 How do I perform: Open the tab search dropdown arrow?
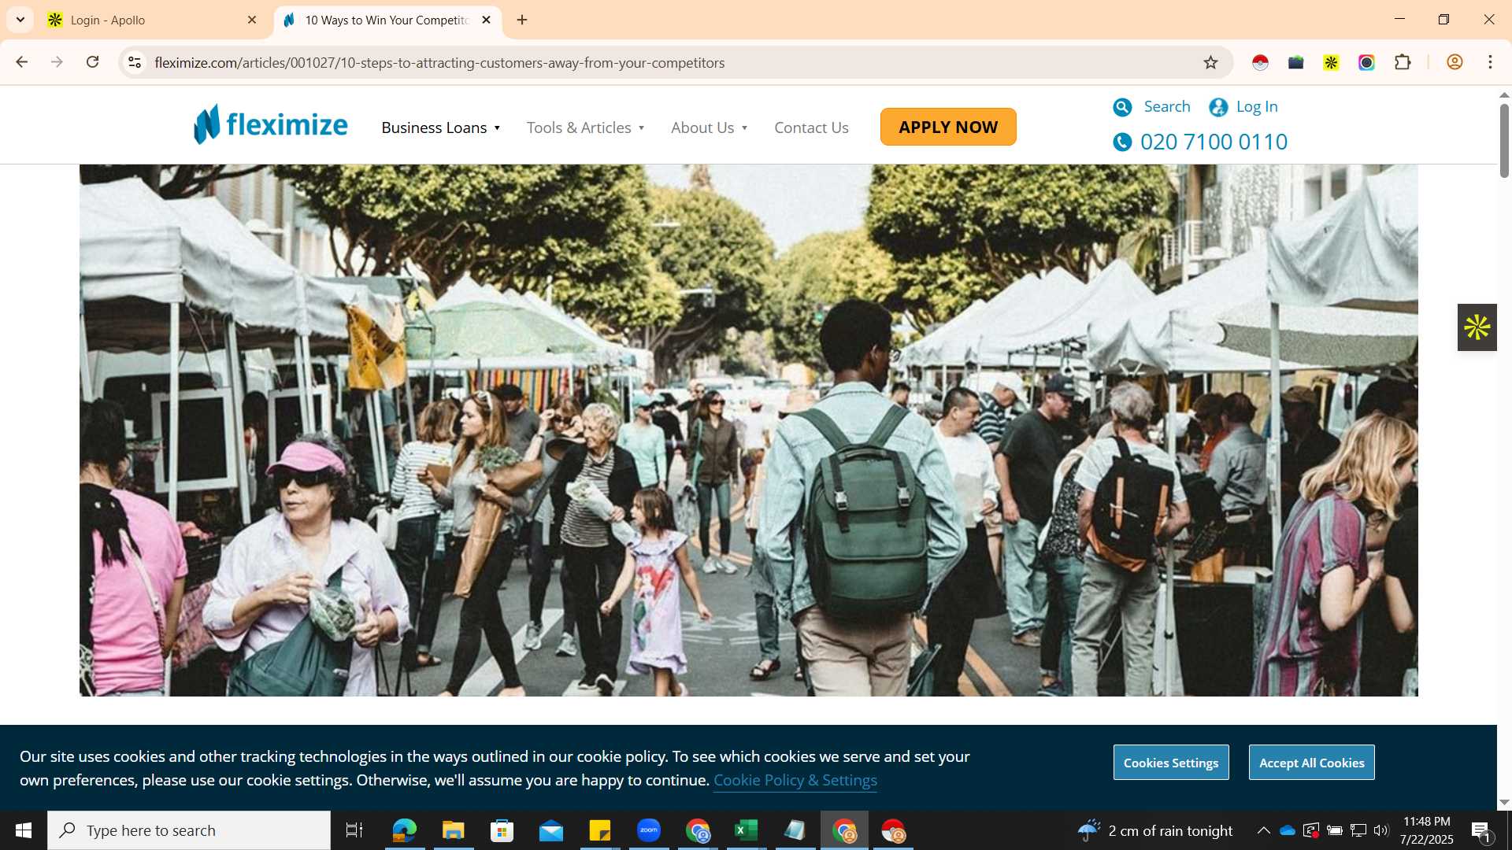[x=20, y=20]
